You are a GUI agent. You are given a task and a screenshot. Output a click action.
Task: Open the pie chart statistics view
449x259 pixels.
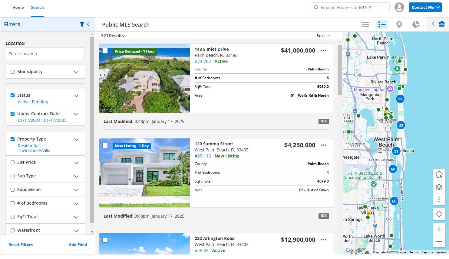click(416, 24)
